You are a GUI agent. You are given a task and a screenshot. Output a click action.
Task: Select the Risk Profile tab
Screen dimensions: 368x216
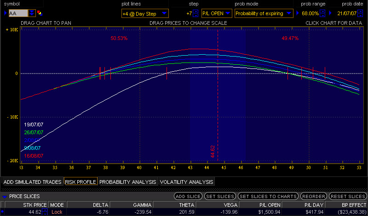click(80, 182)
